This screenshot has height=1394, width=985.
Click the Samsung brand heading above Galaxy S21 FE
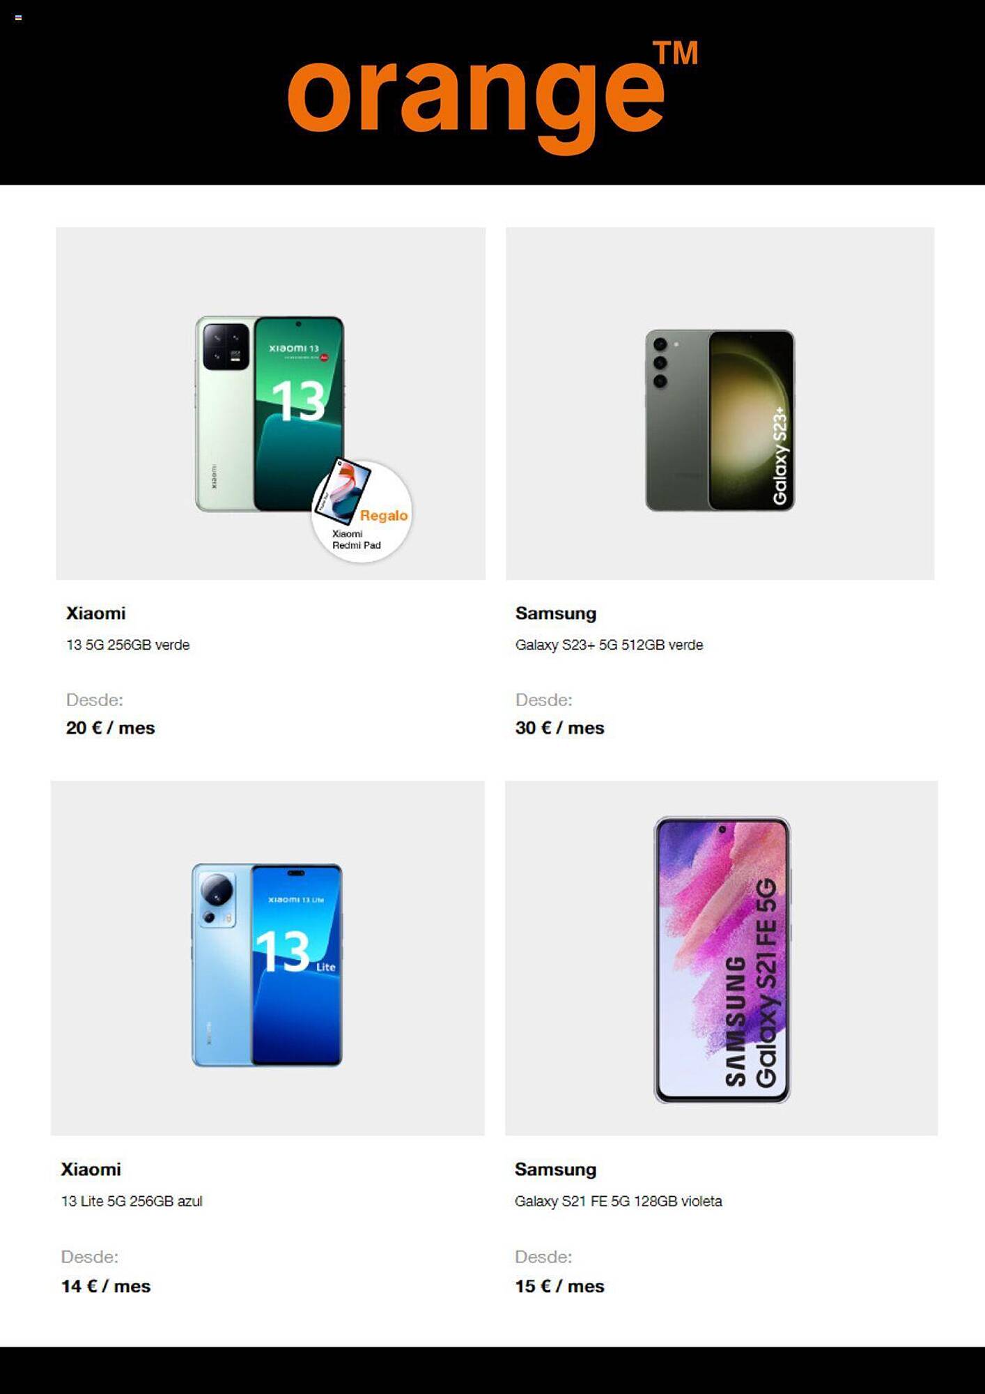pos(556,1170)
